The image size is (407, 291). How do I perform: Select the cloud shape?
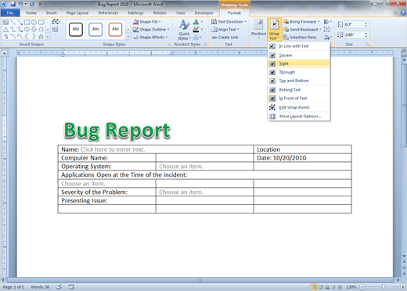41,30
